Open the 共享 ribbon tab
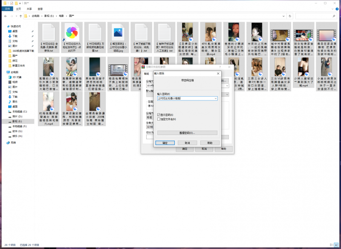 click(29, 9)
